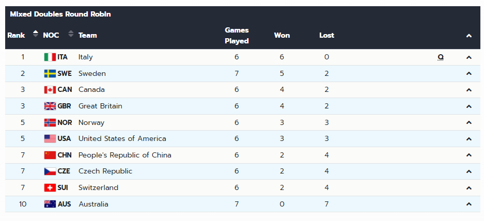484x221 pixels.
Task: Click the Q qualified marker for Italy
Action: (x=441, y=57)
